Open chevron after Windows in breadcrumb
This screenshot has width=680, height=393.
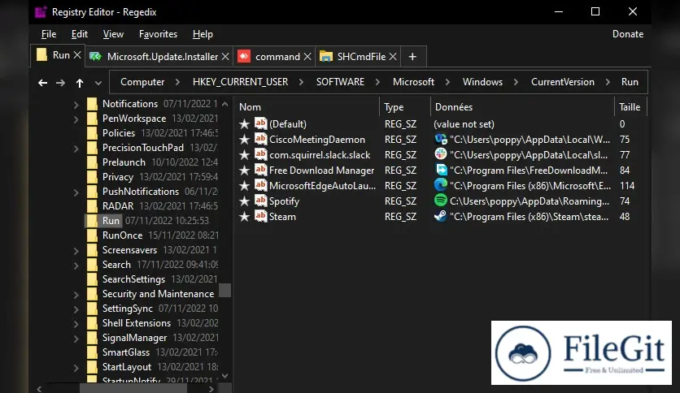(x=516, y=82)
